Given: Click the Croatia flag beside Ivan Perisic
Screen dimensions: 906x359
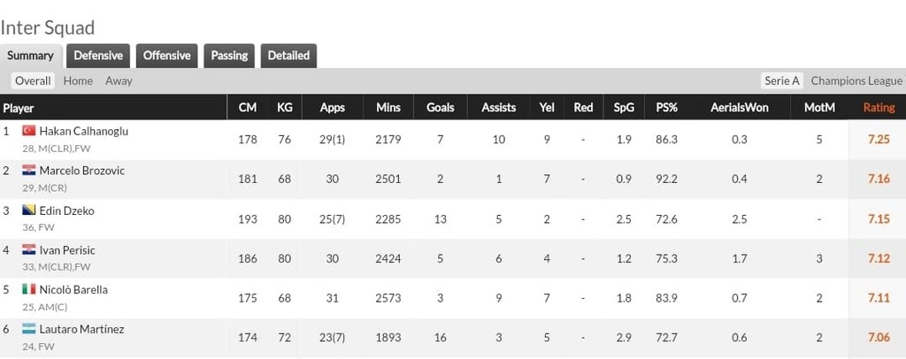Looking at the screenshot, I should (x=28, y=250).
